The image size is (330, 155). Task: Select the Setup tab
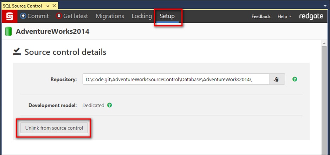(167, 16)
